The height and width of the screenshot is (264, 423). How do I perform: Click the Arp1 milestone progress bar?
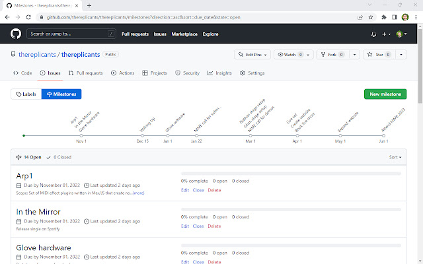click(291, 174)
